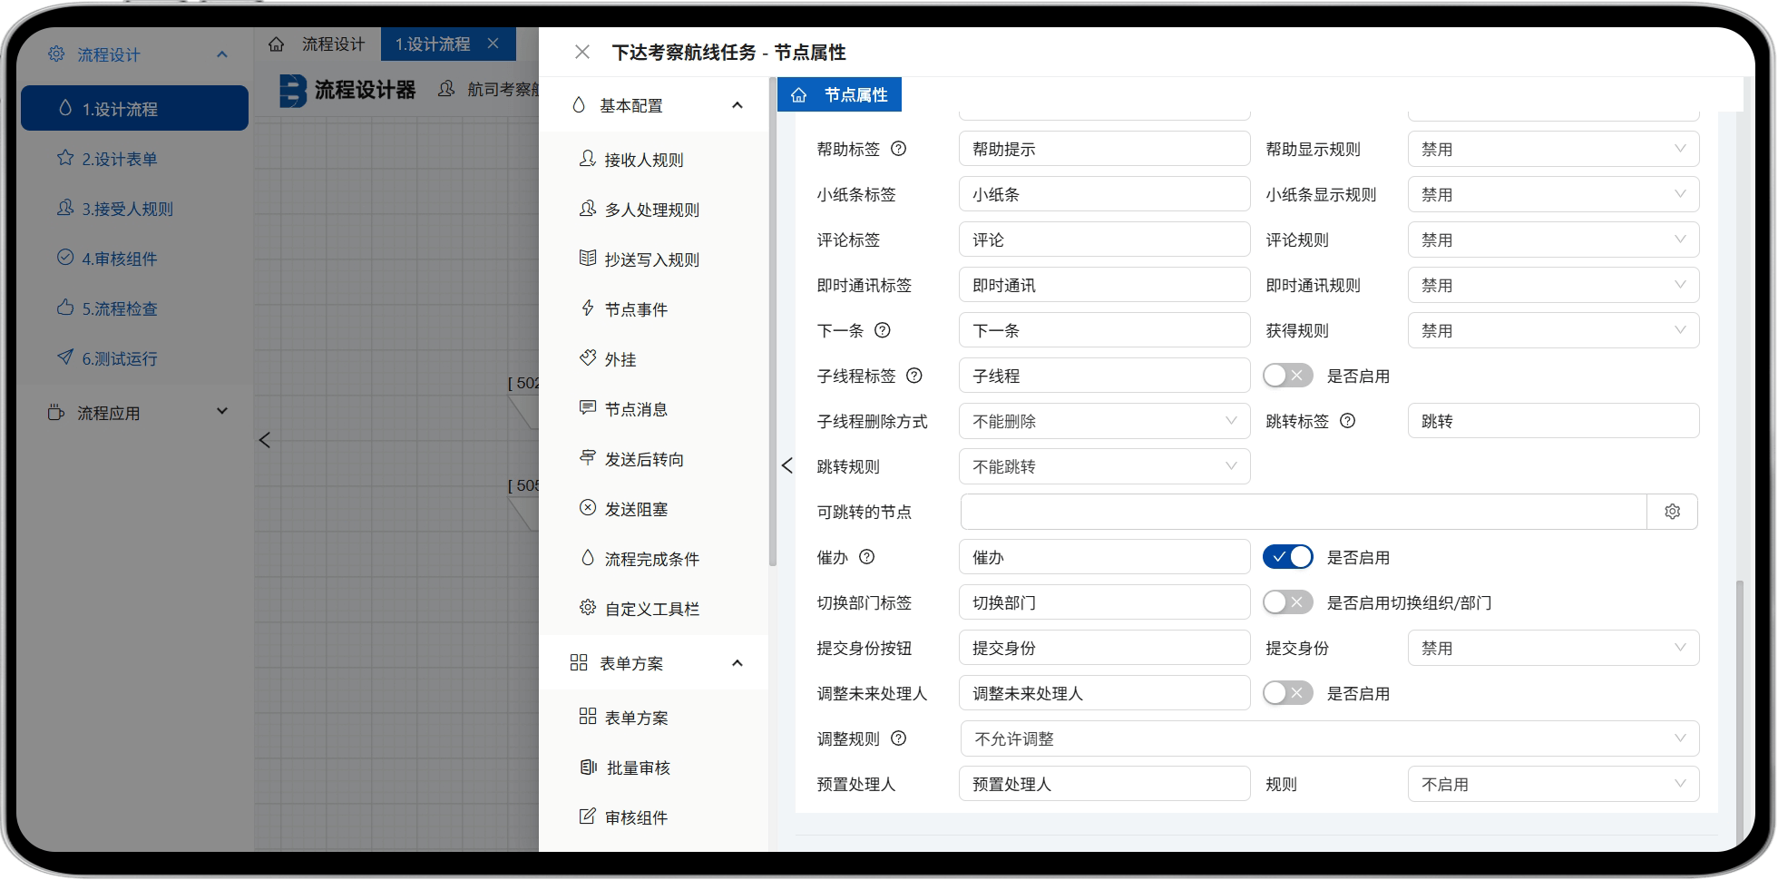This screenshot has width=1778, height=880.
Task: Click the question mark icon beside 催办
Action: pyautogui.click(x=866, y=557)
